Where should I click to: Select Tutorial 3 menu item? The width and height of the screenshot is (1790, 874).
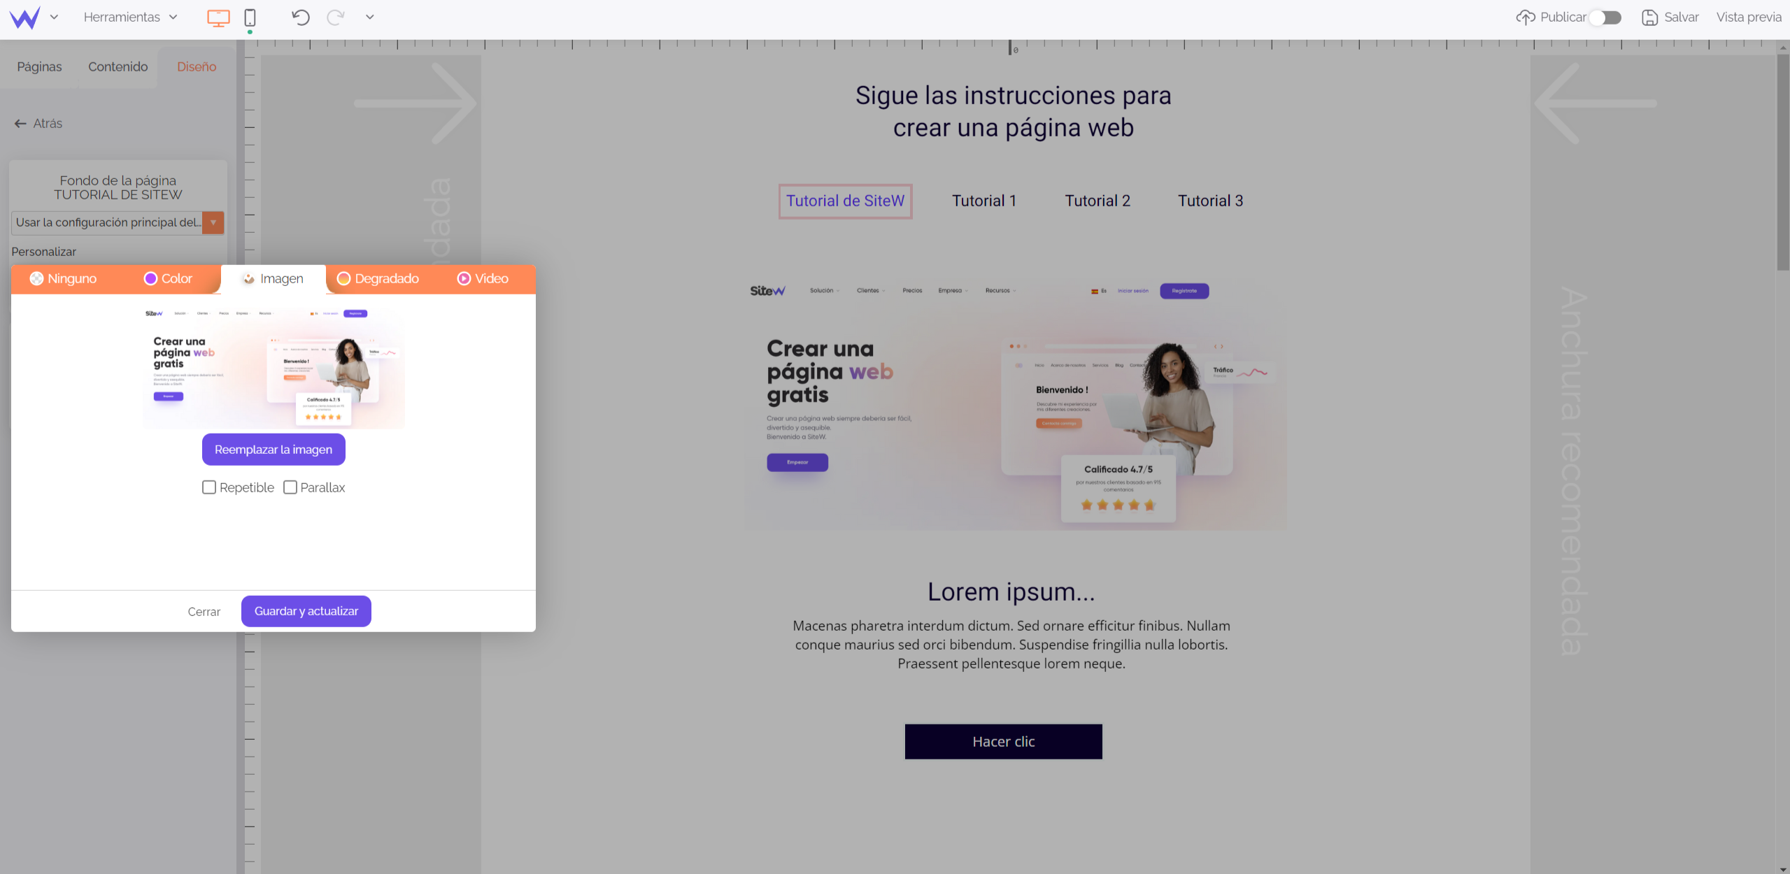pos(1211,201)
